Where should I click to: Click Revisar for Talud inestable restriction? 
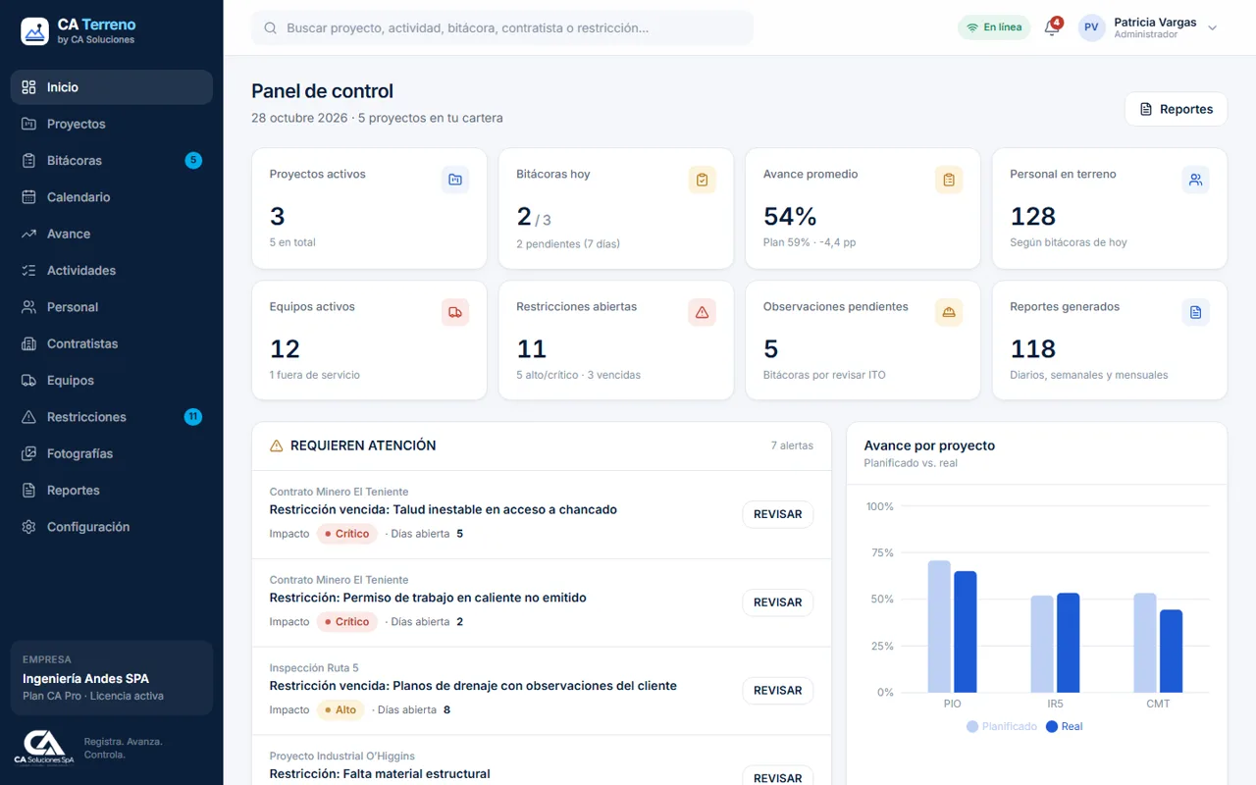coord(777,514)
